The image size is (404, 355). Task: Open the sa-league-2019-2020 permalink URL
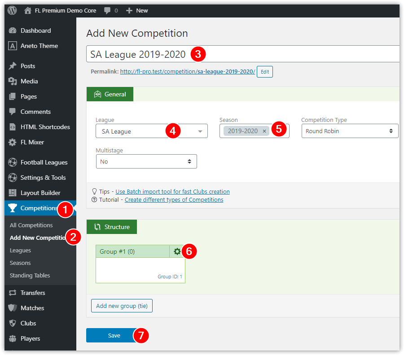[187, 72]
